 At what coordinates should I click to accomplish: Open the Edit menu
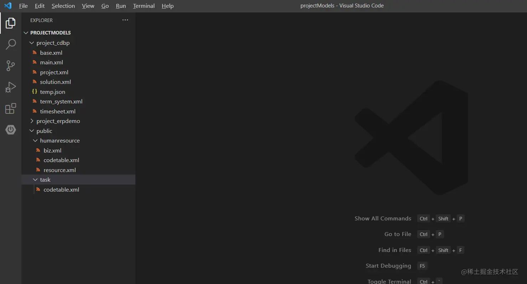coord(40,6)
